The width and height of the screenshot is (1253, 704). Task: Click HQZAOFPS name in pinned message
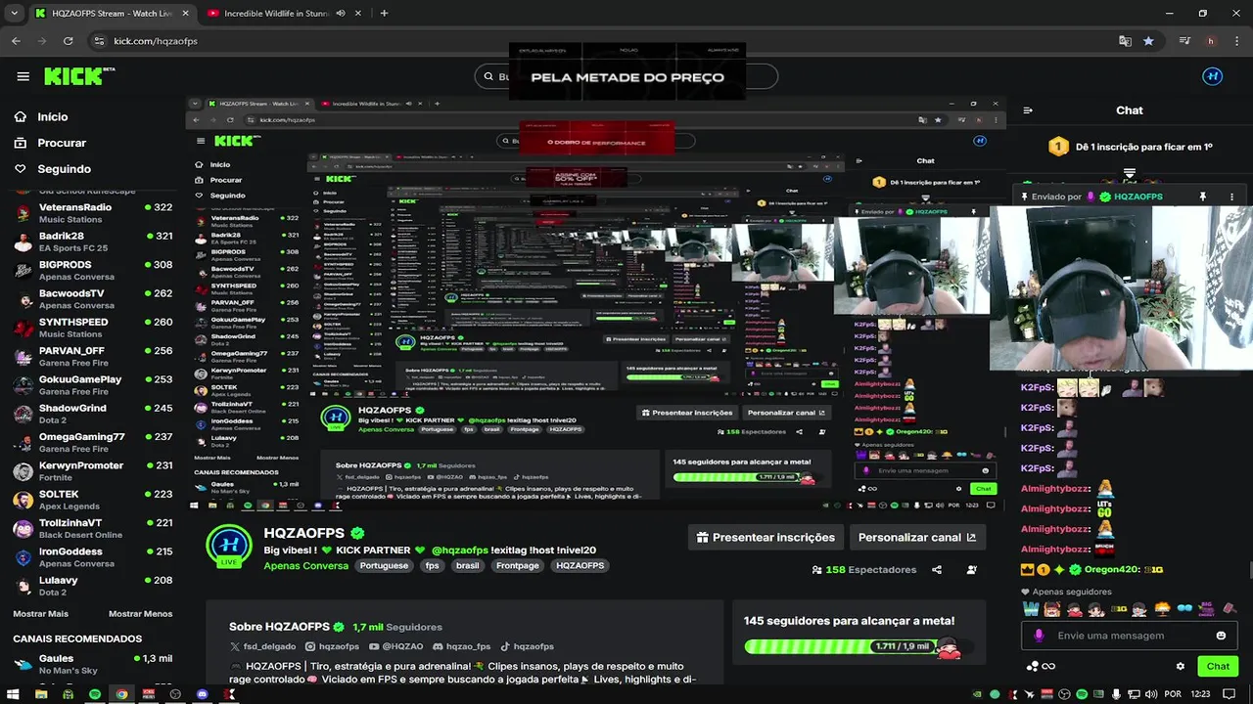(x=1138, y=197)
